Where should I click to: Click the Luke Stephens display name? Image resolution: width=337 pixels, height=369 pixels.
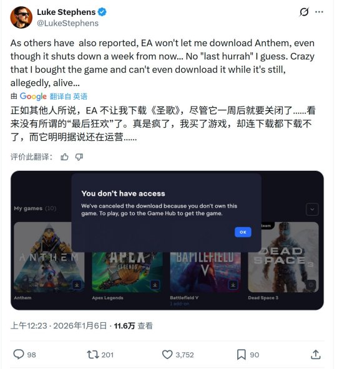[x=66, y=12]
